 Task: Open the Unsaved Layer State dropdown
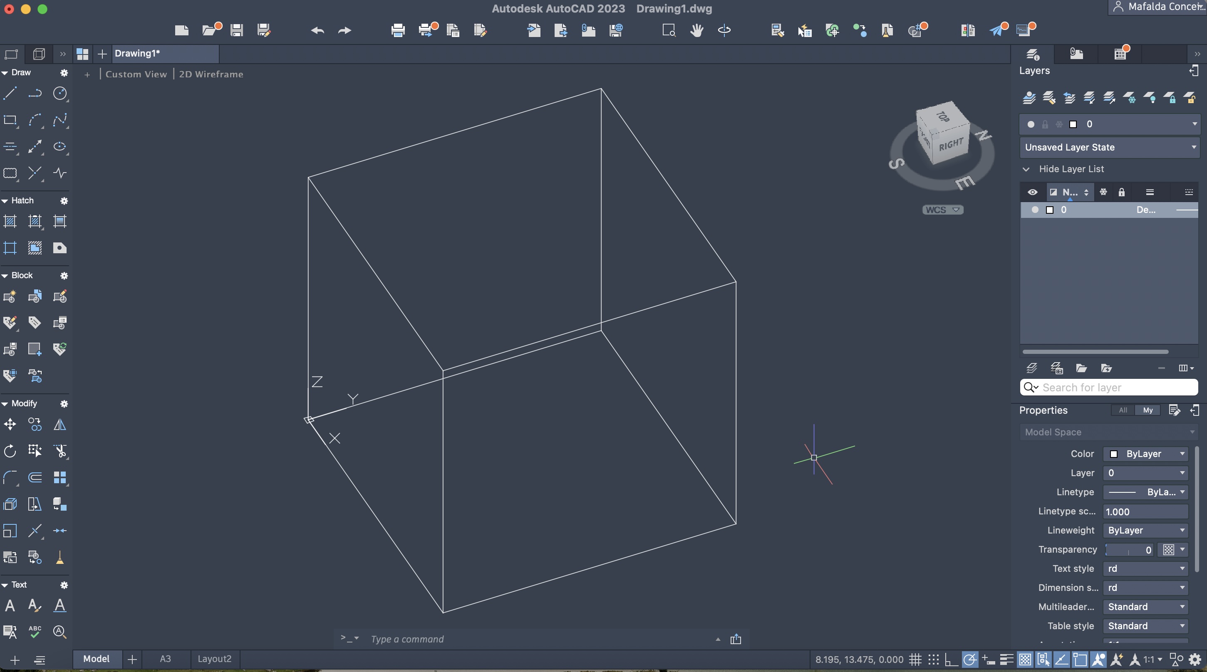click(1109, 147)
